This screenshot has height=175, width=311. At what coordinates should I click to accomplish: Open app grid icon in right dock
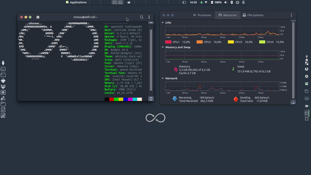(307, 63)
